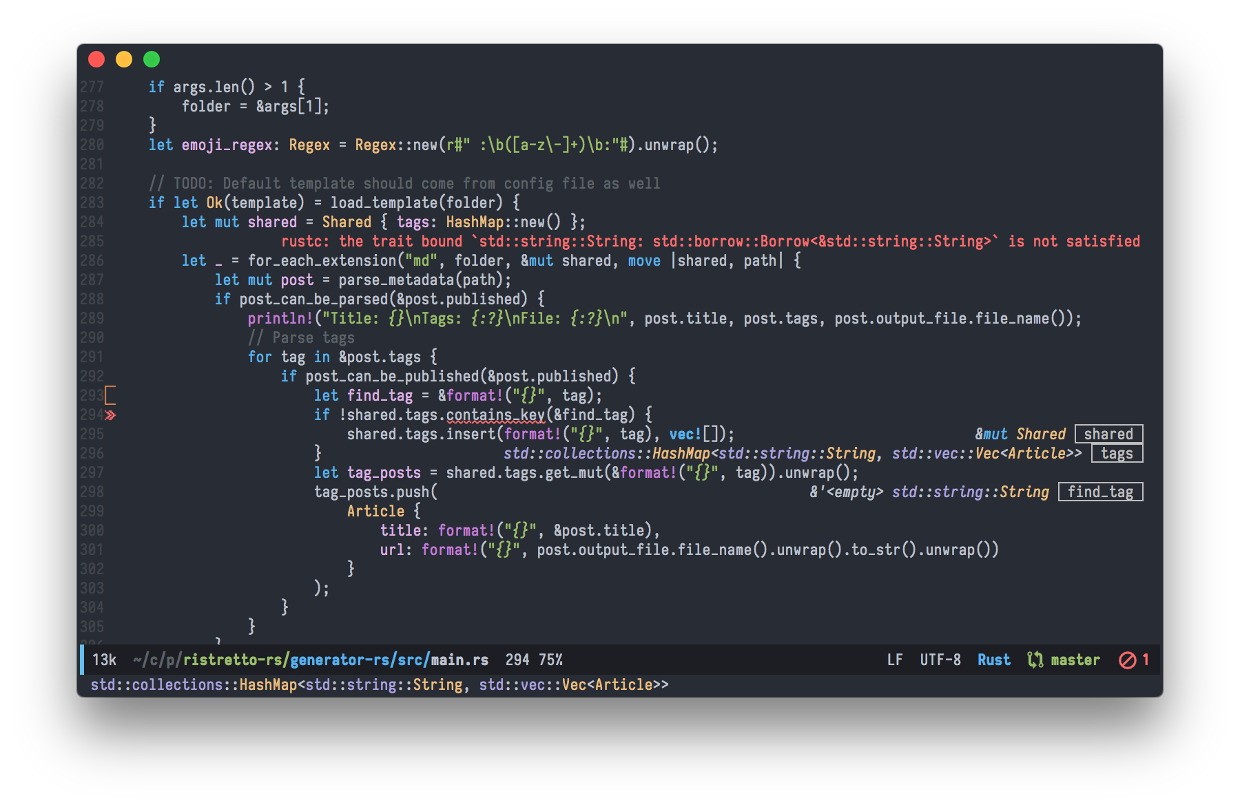Screen dimensions: 1240x807
Task: Change the LF line ending setting
Action: [894, 660]
